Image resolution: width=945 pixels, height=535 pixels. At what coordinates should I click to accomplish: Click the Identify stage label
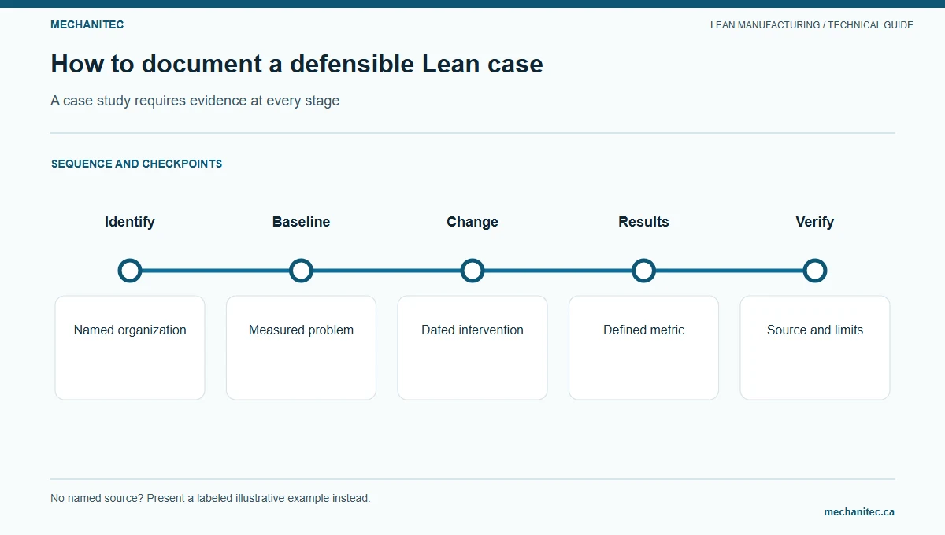(130, 222)
